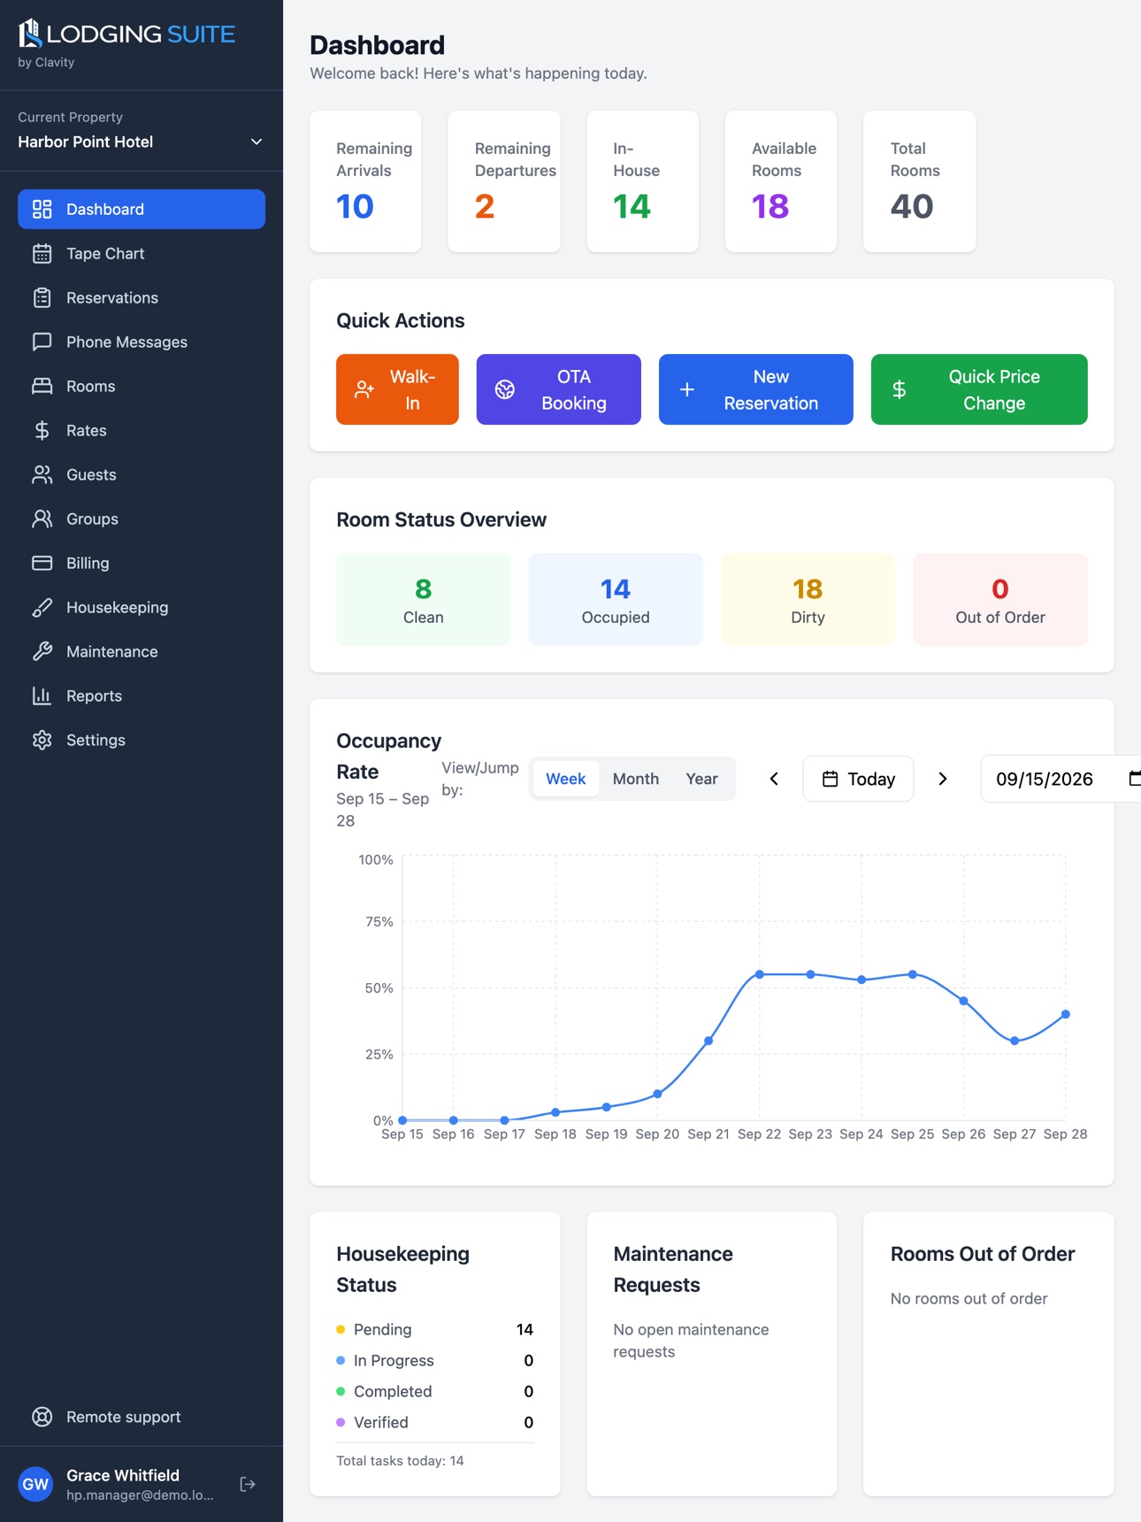Open the Reports bar chart icon
1141x1522 pixels.
42,696
